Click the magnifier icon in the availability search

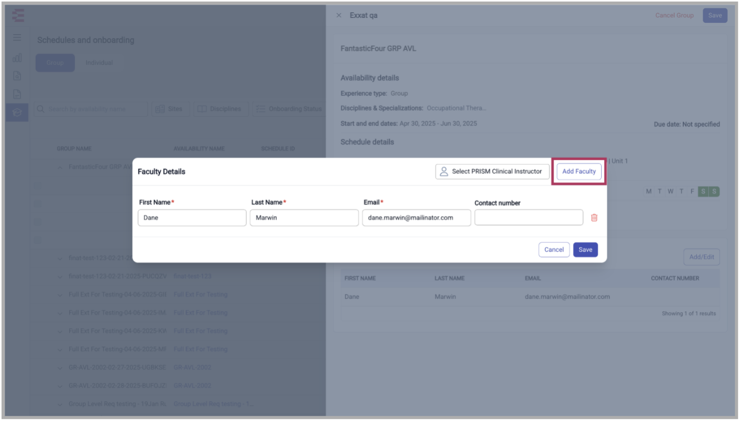41,109
